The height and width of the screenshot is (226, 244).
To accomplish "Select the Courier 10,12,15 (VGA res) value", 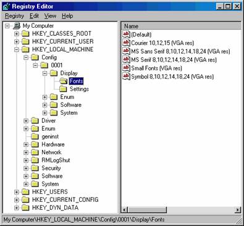I will click(x=162, y=43).
